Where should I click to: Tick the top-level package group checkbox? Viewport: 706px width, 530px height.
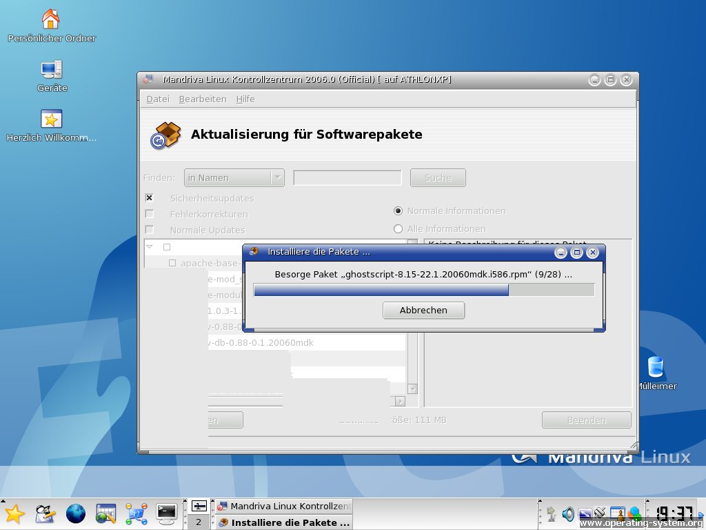[x=167, y=247]
